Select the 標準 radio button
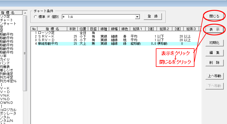This screenshot has width=227, height=124. [35, 17]
